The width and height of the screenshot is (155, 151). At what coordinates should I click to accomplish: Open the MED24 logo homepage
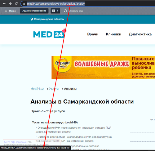coord(50,33)
